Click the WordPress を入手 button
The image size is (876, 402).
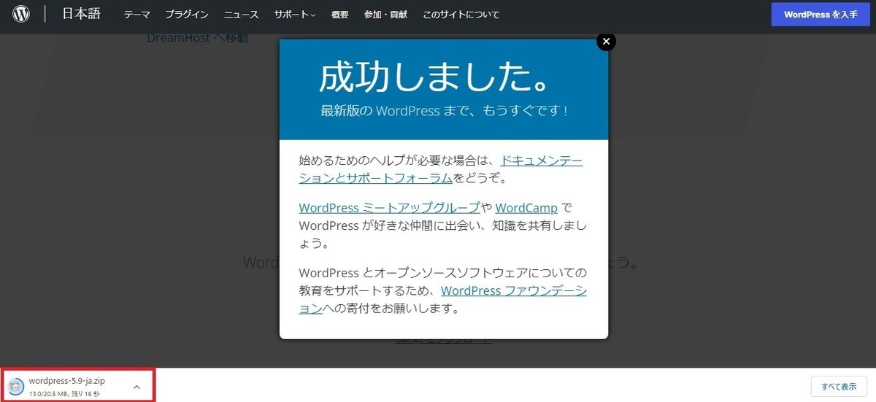pos(821,14)
